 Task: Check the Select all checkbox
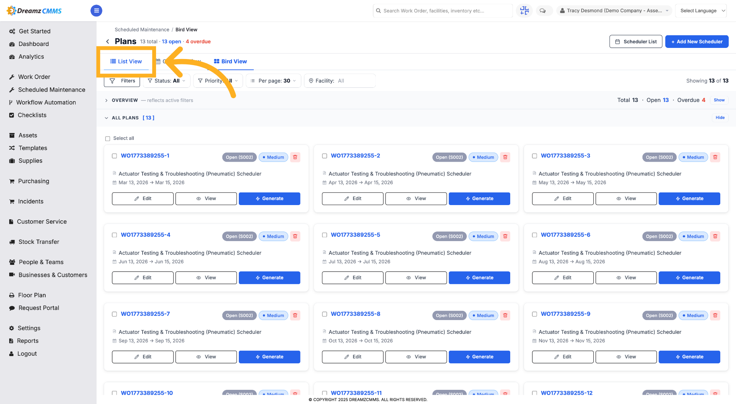click(108, 139)
